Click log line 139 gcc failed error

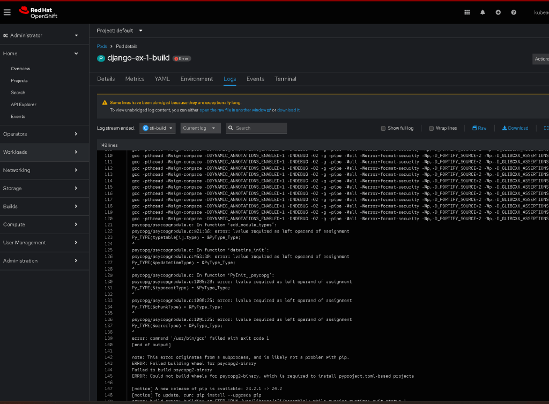tap(201, 338)
